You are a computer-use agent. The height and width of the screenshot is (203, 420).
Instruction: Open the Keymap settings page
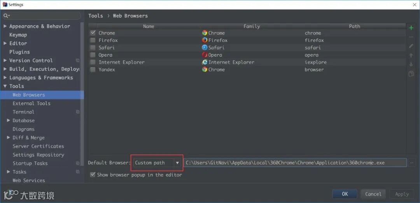tap(18, 35)
